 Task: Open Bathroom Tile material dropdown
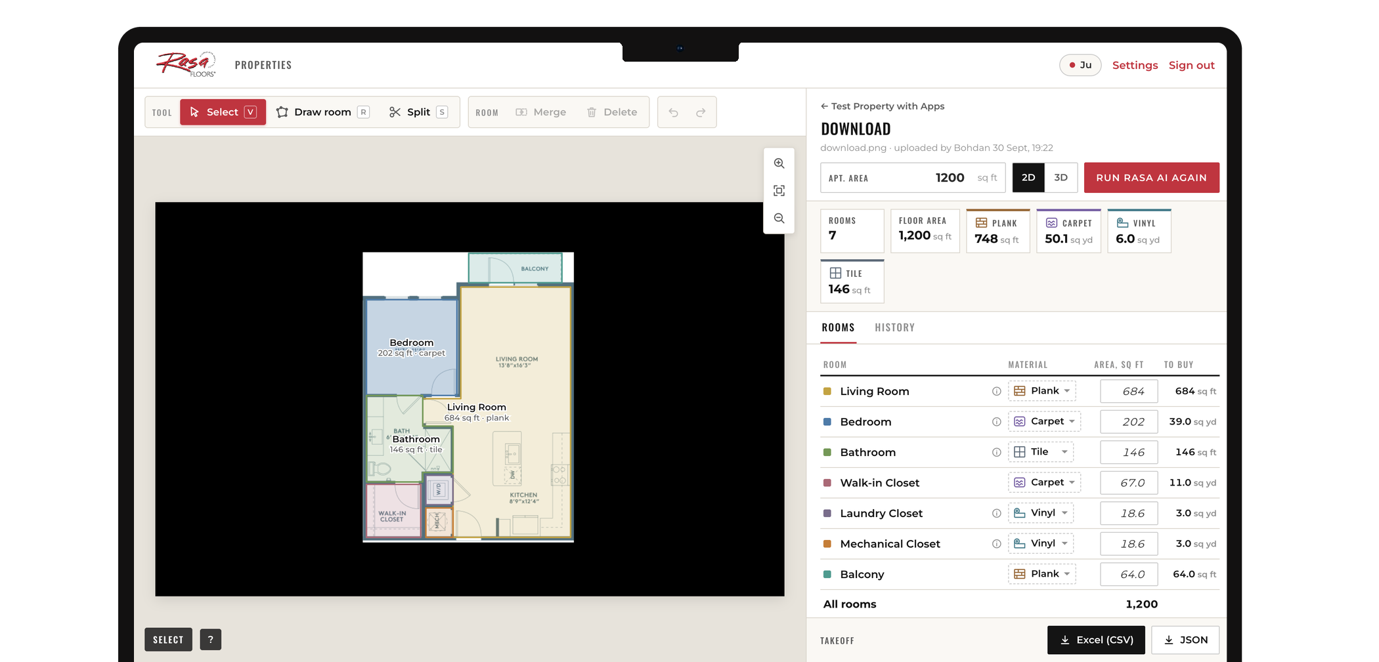1041,452
